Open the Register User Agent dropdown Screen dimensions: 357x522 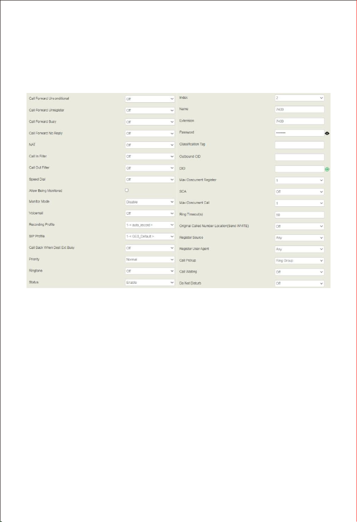tap(299, 249)
